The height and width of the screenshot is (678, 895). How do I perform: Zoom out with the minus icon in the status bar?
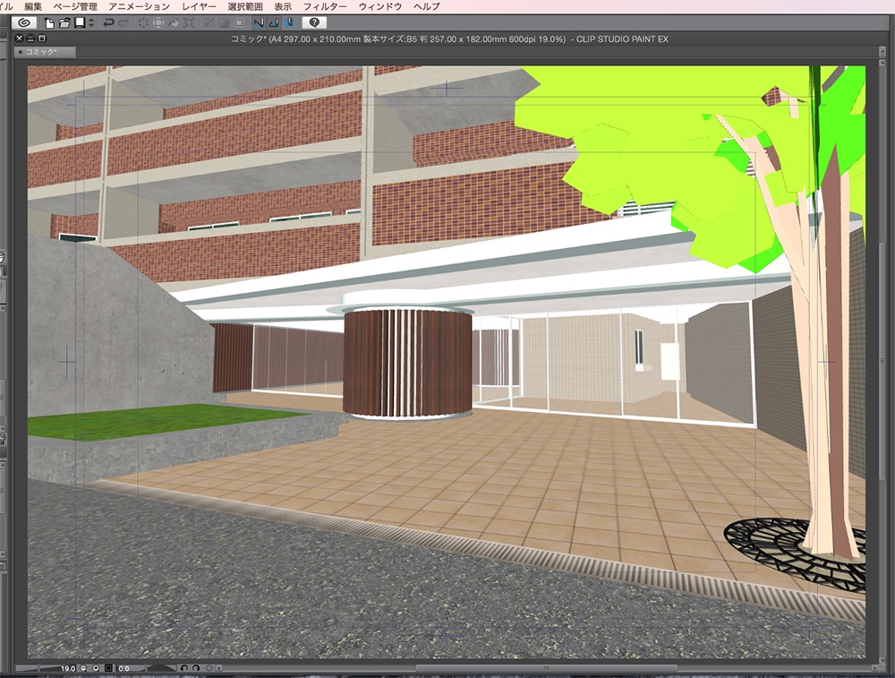pos(83,668)
